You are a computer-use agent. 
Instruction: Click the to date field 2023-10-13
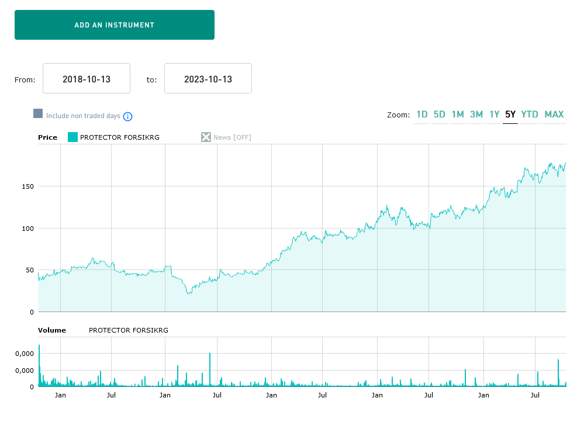[x=208, y=79]
